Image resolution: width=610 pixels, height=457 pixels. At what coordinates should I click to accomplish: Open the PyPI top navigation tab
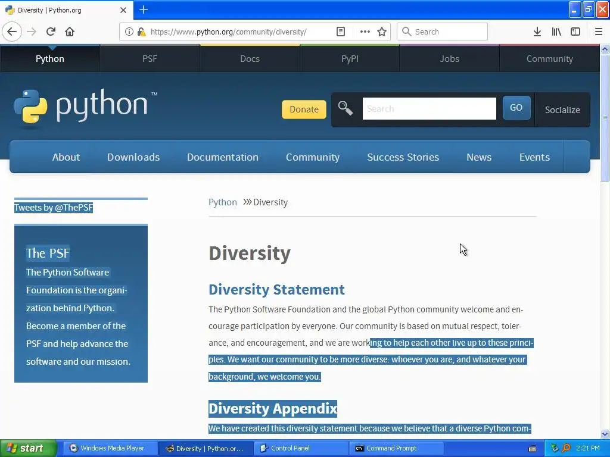tap(350, 59)
